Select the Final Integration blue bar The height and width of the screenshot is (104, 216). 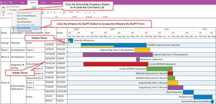tap(188, 92)
